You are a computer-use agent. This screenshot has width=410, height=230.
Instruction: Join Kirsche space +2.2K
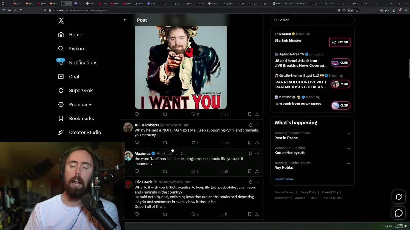pos(340,105)
